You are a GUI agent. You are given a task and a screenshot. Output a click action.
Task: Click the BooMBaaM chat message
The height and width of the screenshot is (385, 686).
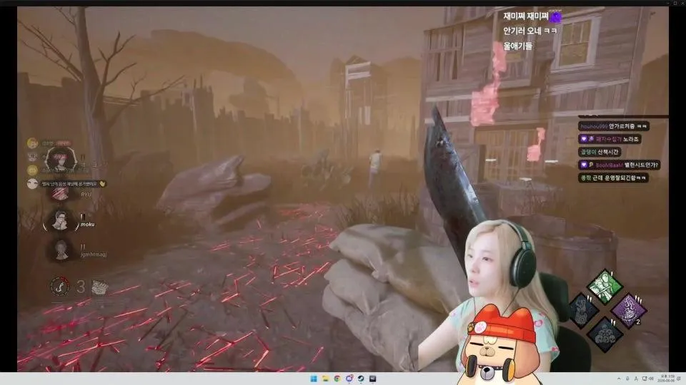[x=619, y=165]
